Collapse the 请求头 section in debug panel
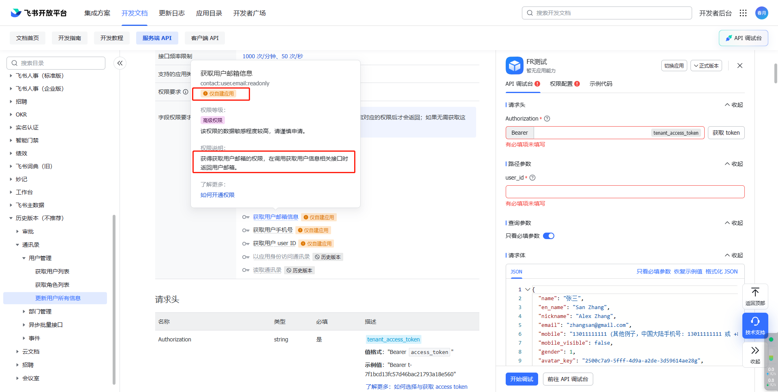The width and height of the screenshot is (778, 392). pyautogui.click(x=733, y=105)
